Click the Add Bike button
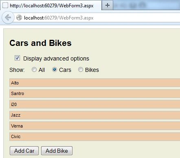This screenshot has width=180, height=158. tap(57, 151)
